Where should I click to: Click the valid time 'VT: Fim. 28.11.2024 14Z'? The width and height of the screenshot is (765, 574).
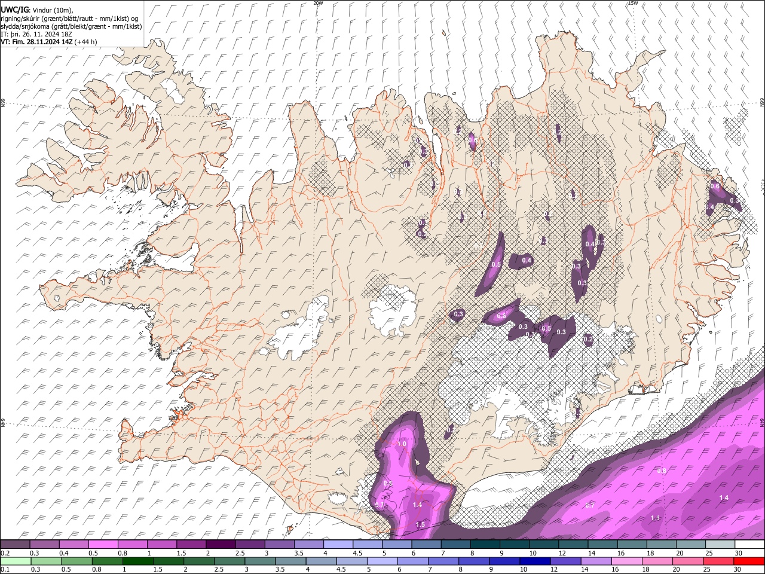[36, 42]
